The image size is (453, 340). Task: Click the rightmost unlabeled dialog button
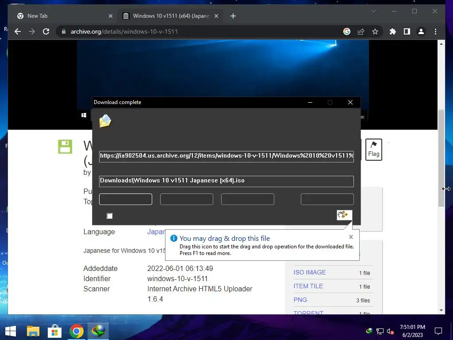[327, 199]
